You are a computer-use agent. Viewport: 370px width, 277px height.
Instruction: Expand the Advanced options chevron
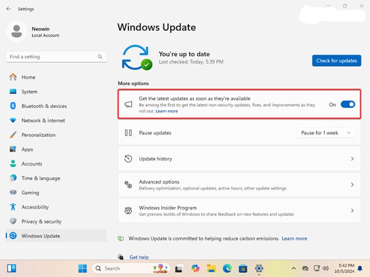pos(352,185)
